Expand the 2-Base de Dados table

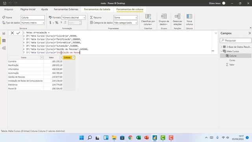click(x=221, y=47)
